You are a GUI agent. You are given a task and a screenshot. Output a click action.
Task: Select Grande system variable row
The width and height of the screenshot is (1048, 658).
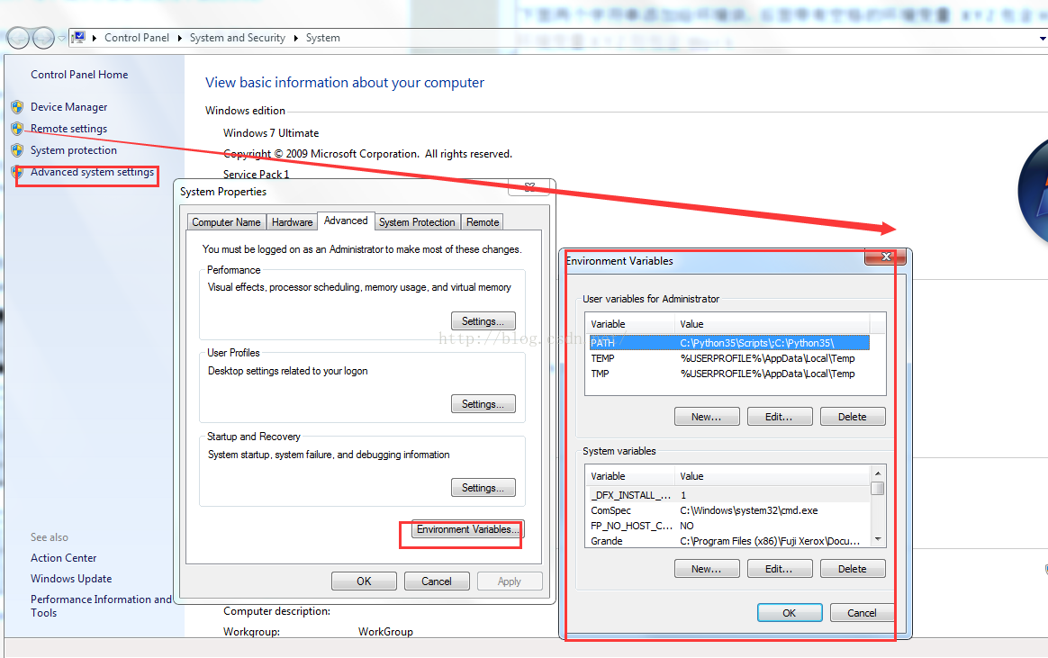729,541
